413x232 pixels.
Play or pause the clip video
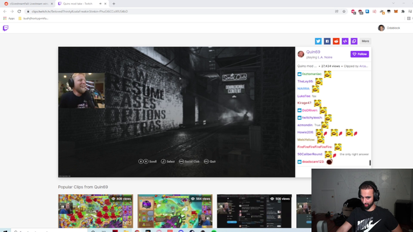tap(176, 111)
